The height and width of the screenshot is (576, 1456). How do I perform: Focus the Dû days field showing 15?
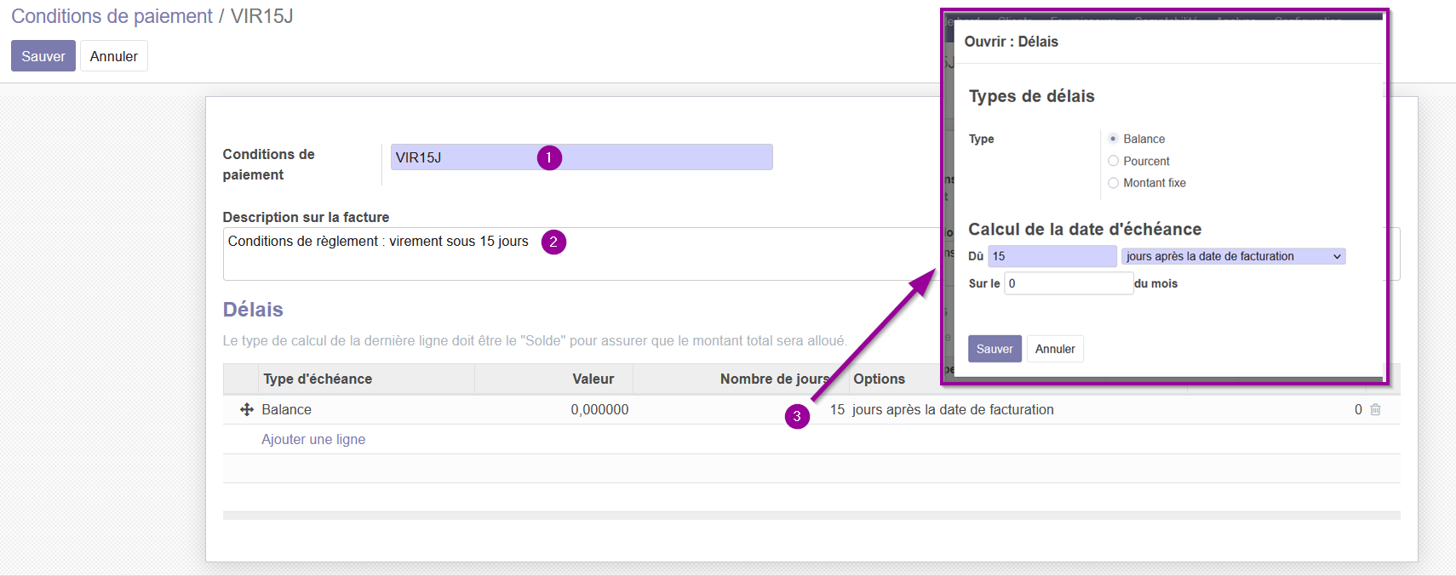[1052, 256]
